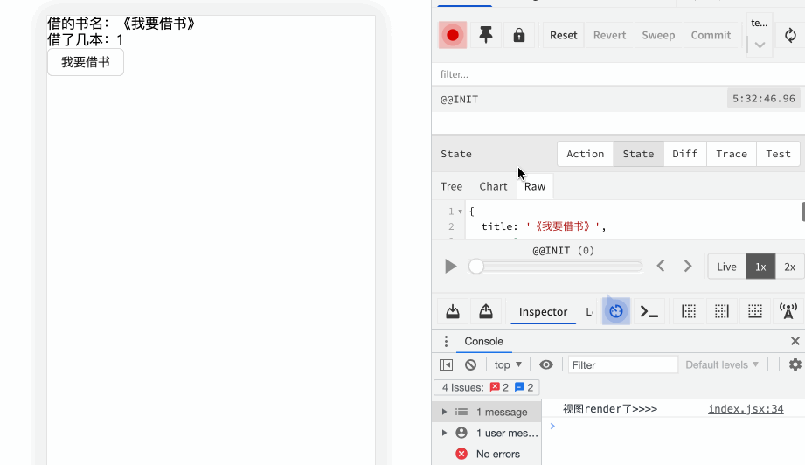Viewport: 805px width, 465px height.
Task: Click the refresh arrows icon
Action: [x=790, y=35]
